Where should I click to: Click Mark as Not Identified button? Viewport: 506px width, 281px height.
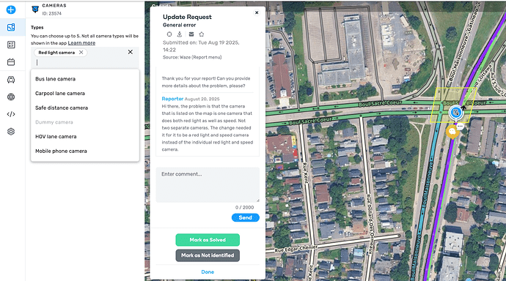coord(208,255)
